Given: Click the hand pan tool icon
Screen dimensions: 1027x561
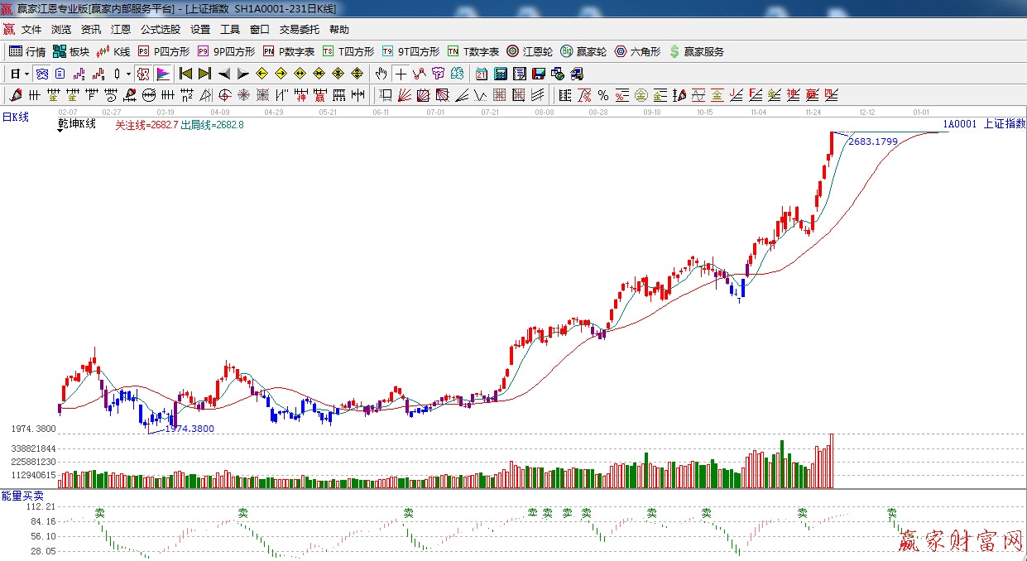Looking at the screenshot, I should point(381,74).
